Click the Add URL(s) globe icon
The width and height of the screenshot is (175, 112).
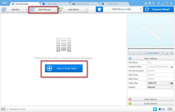(61, 9)
